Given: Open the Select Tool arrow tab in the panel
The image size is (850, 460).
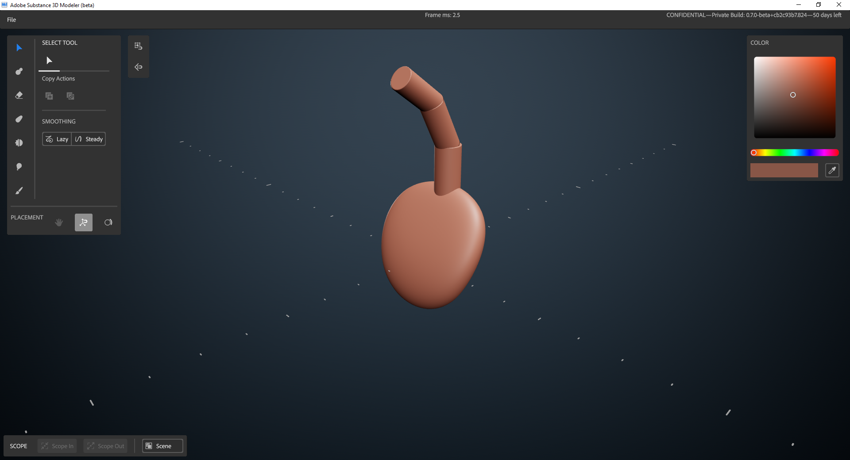Looking at the screenshot, I should coord(49,61).
